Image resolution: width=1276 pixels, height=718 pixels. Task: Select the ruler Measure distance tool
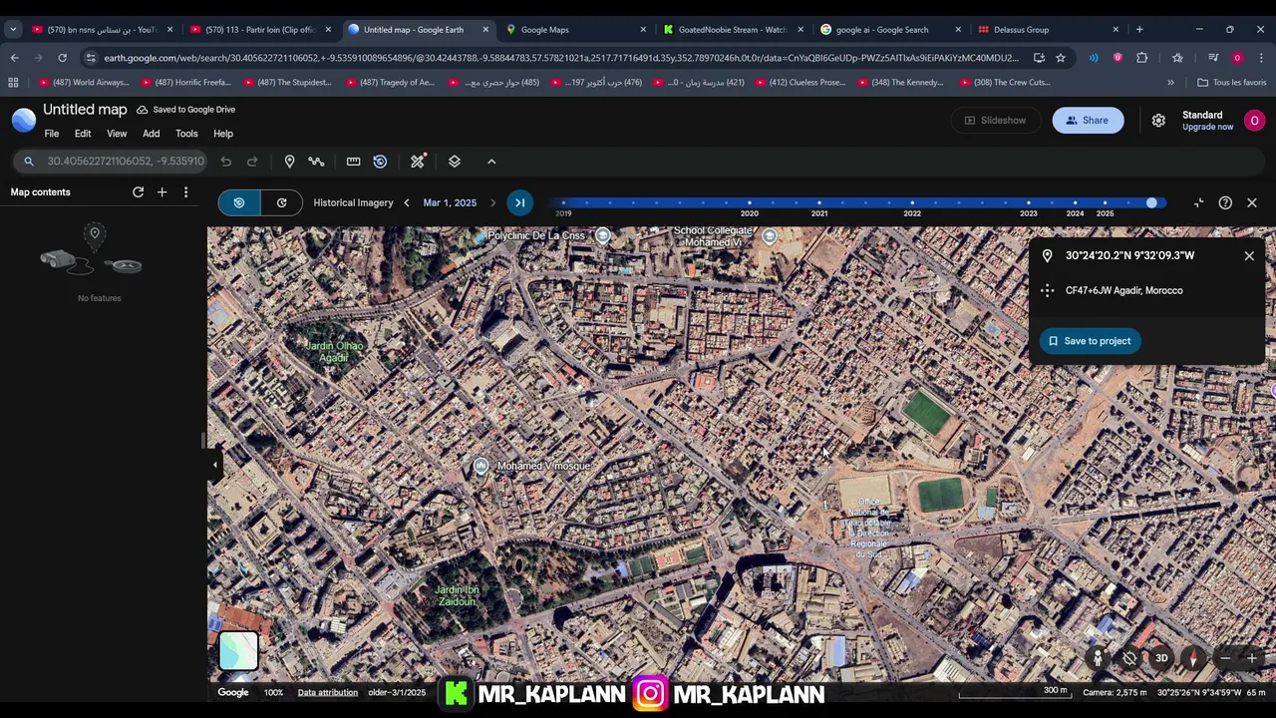[353, 162]
